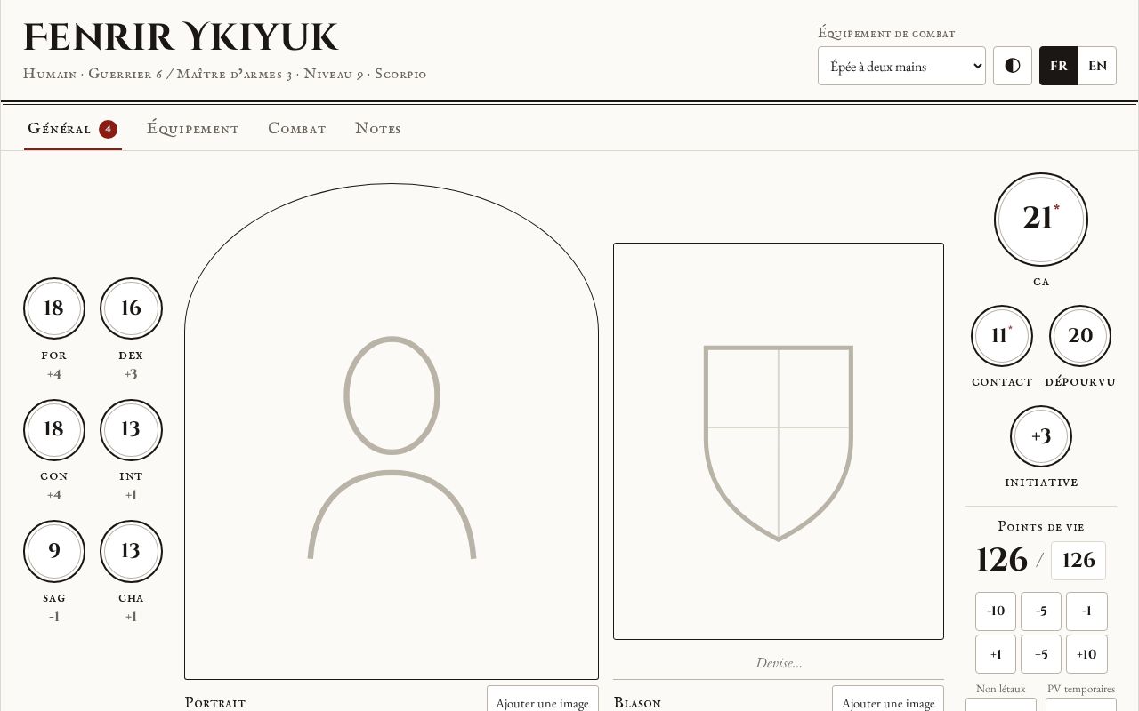The width and height of the screenshot is (1139, 711).
Task: Click the 'Points de vie' heading
Action: click(x=1041, y=526)
